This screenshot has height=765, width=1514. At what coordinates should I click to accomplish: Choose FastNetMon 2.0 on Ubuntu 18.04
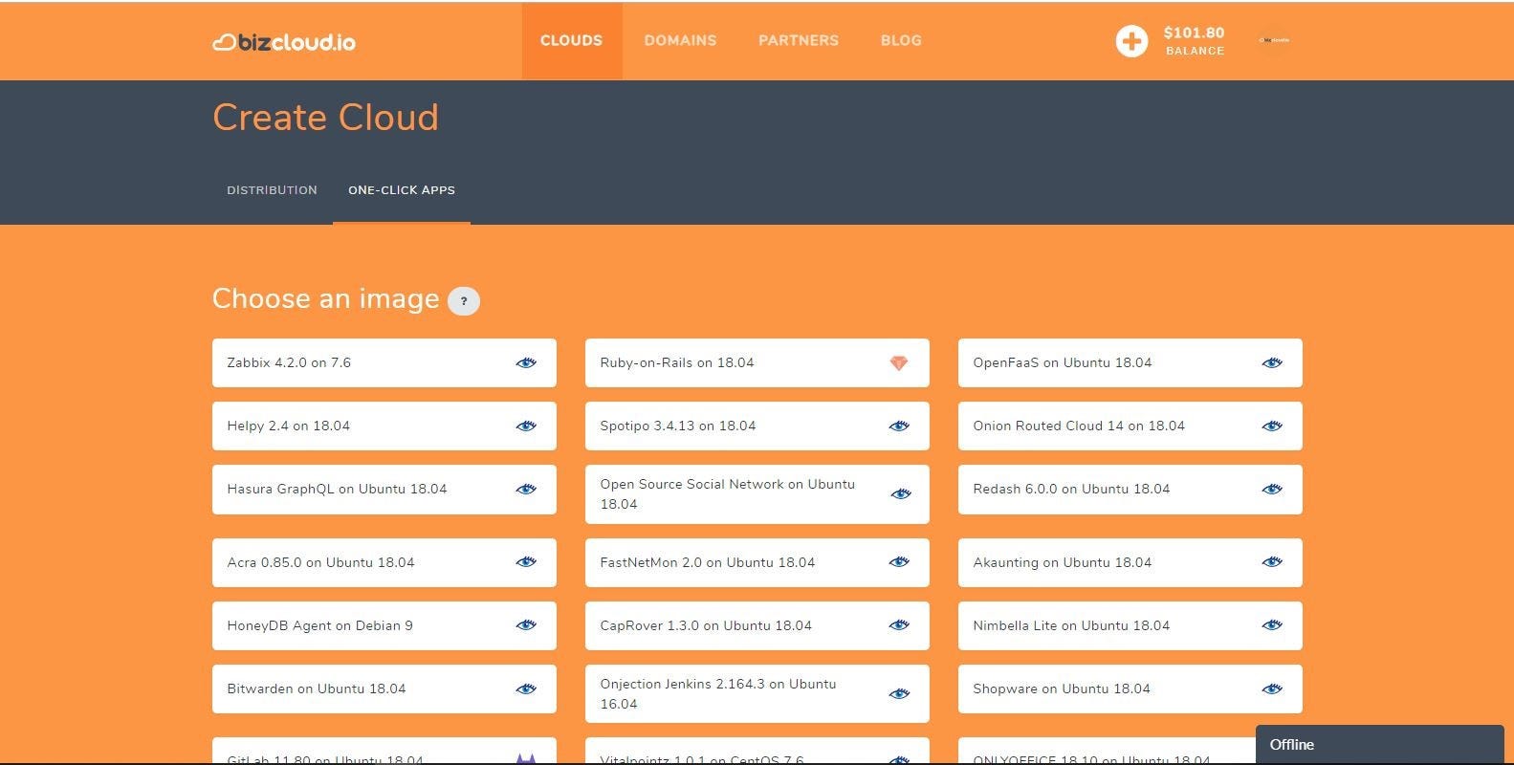coord(757,562)
